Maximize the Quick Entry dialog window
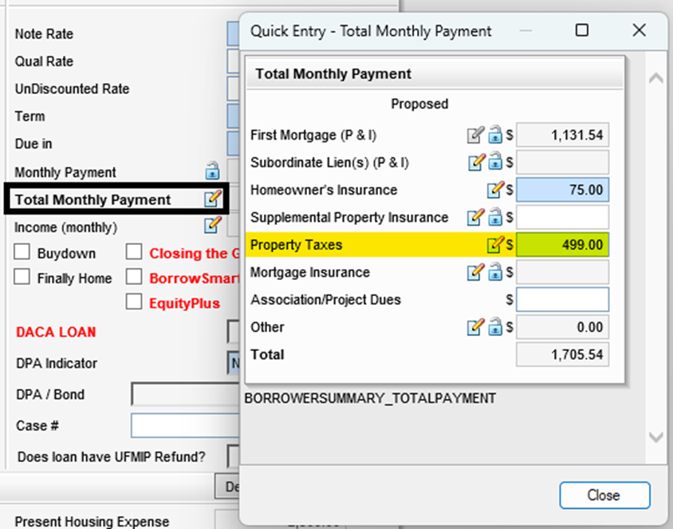Image resolution: width=673 pixels, height=529 pixels. pos(582,30)
